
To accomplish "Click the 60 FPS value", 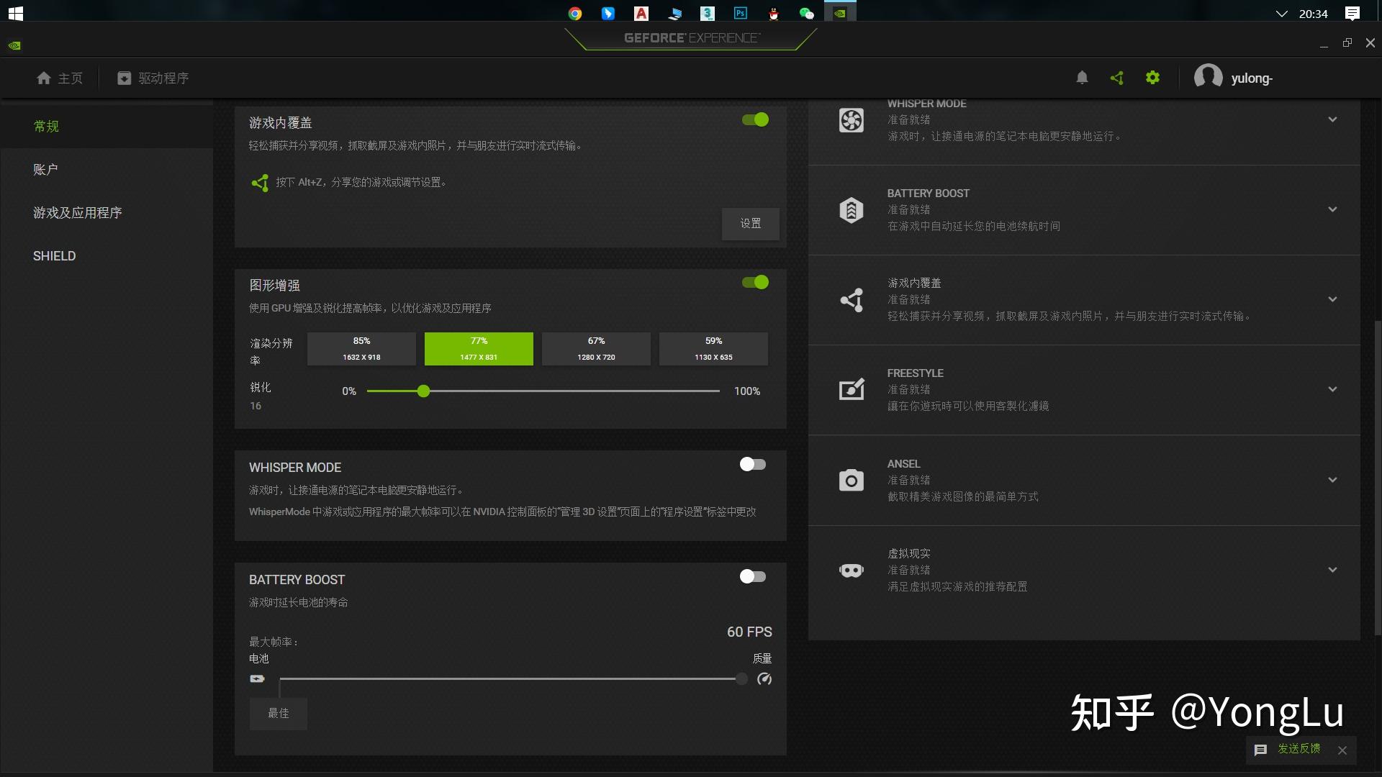I will coord(749,632).
